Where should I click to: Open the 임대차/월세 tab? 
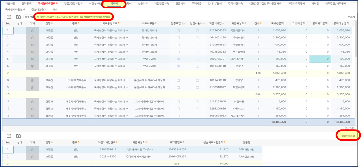click(x=215, y=3)
